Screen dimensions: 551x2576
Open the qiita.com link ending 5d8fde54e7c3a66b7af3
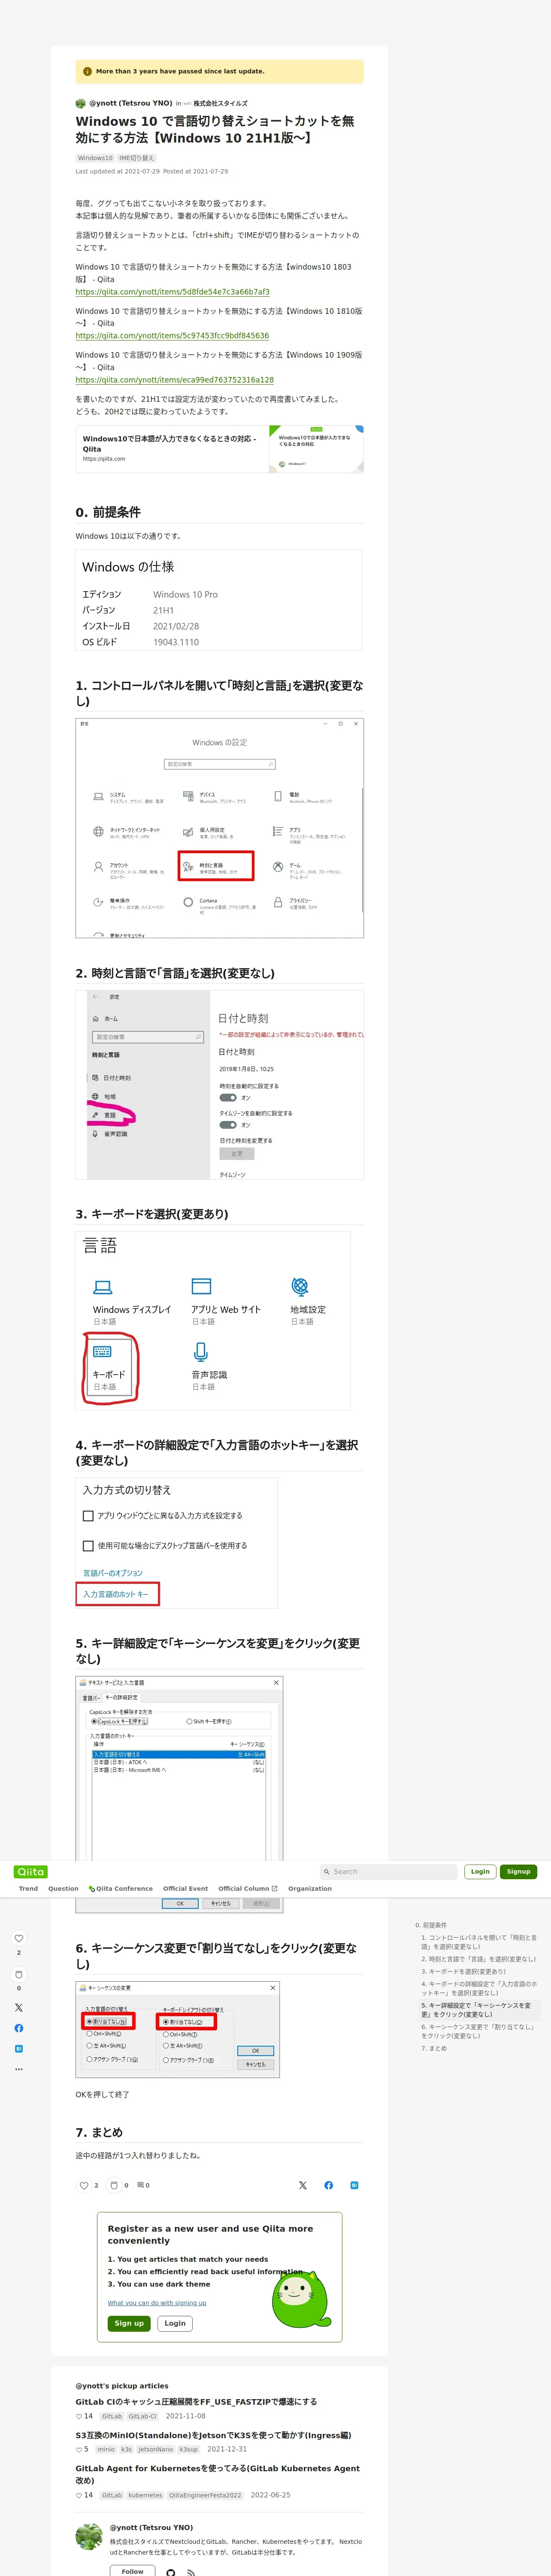coord(172,292)
